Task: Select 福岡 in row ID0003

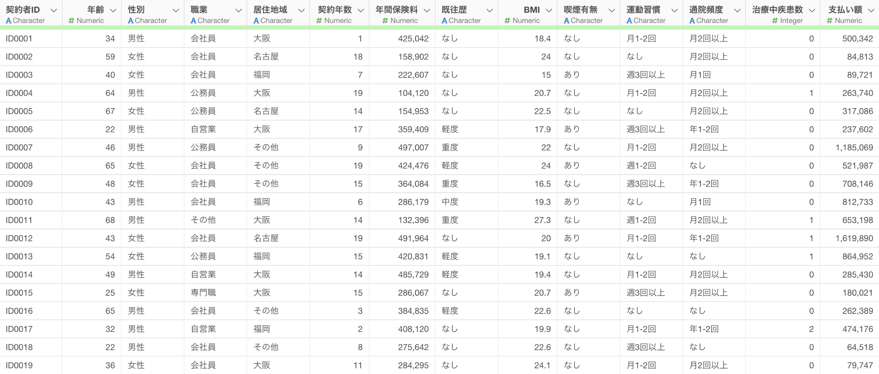Action: [x=262, y=75]
